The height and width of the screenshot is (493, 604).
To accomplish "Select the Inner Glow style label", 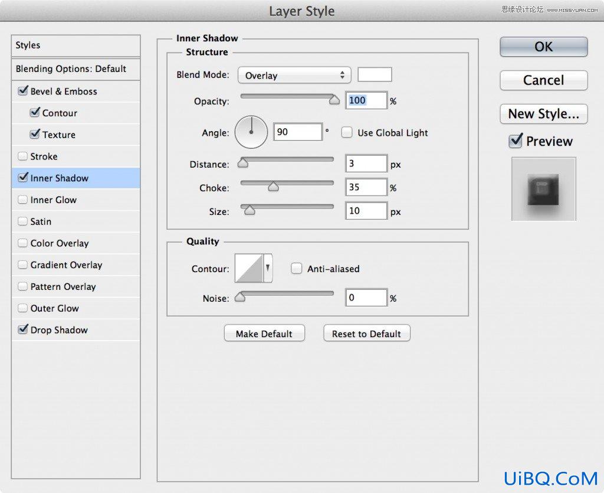I will [54, 200].
